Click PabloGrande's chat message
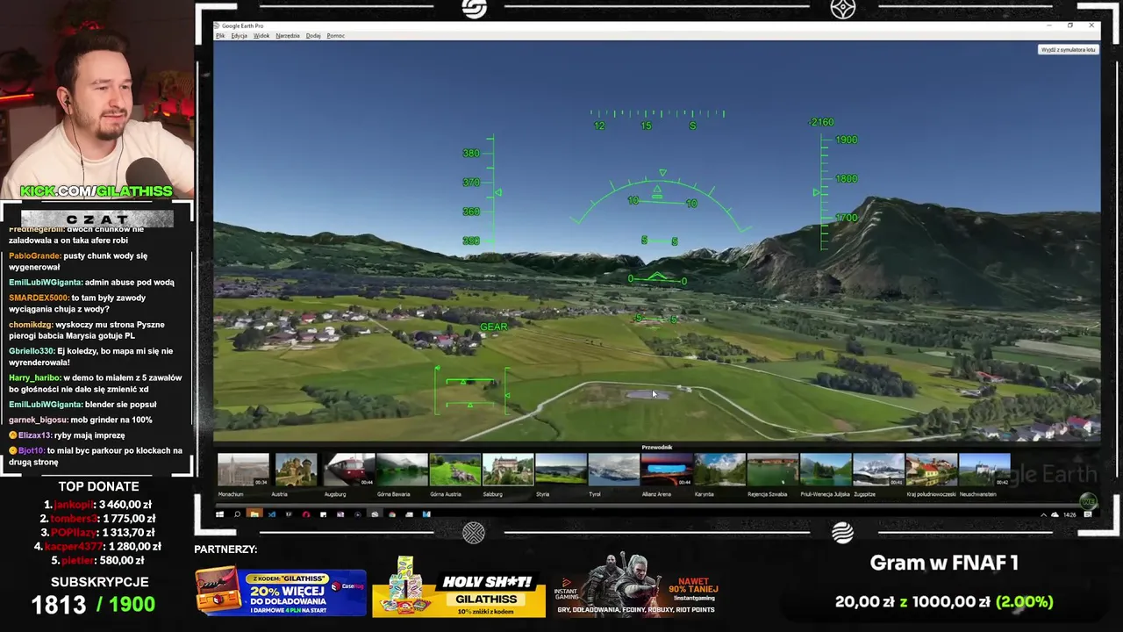 [x=78, y=262]
